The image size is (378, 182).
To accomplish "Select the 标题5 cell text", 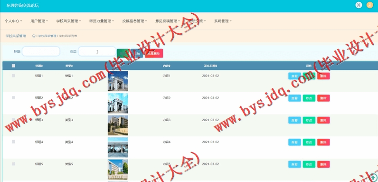I will click(x=39, y=164).
